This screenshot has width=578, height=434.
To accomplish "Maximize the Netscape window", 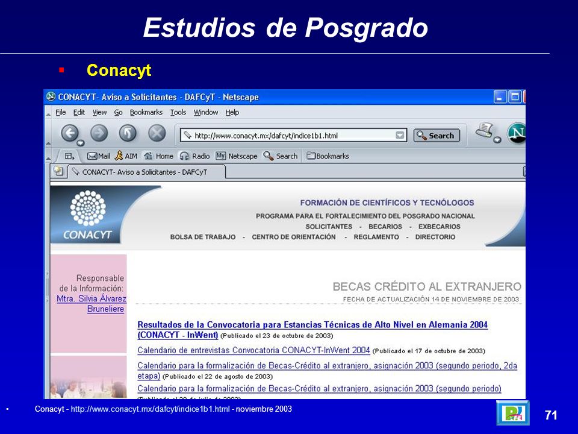I will click(x=515, y=97).
